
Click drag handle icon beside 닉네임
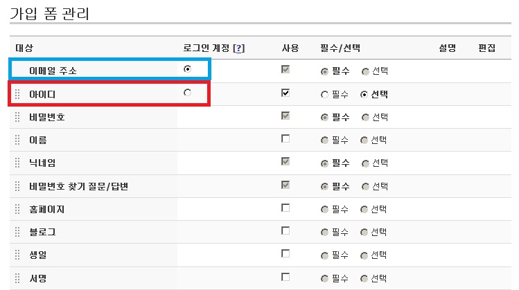pyautogui.click(x=17, y=163)
